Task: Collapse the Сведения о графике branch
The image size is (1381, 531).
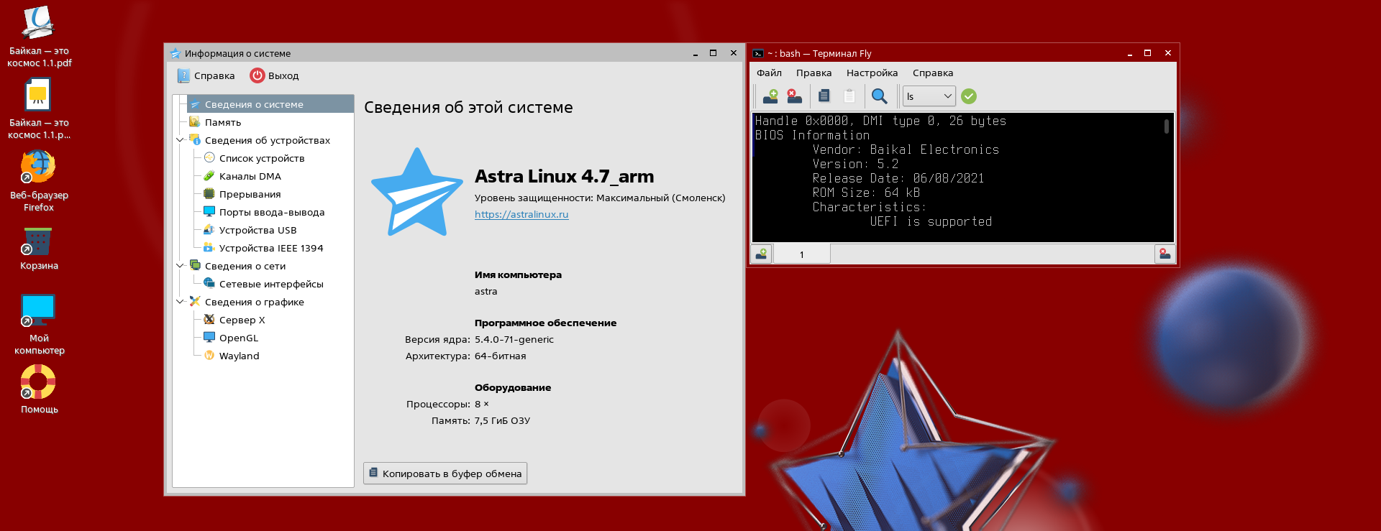Action: 180,302
